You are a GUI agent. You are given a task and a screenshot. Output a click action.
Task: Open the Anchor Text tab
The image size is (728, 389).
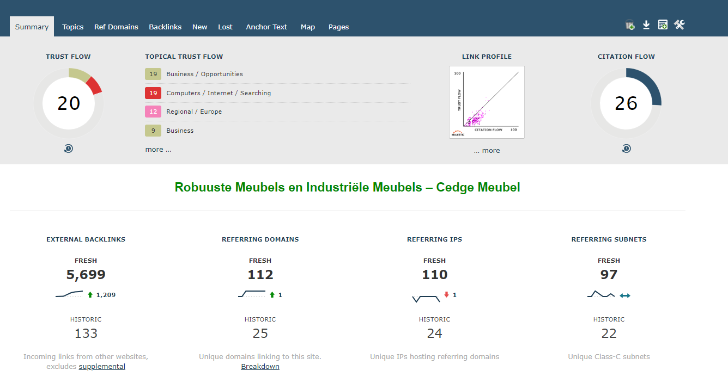point(266,27)
